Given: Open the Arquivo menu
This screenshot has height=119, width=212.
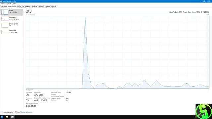Looking at the screenshot, I should (3, 4).
